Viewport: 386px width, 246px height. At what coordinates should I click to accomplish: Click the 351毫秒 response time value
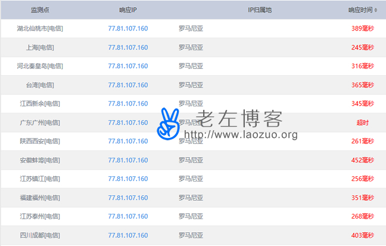(363, 198)
